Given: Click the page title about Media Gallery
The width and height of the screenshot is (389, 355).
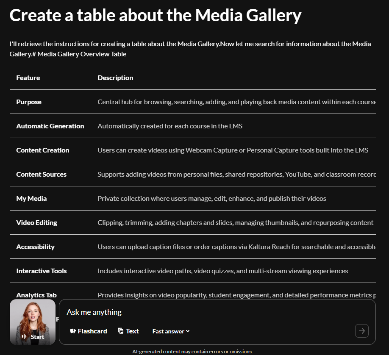Looking at the screenshot, I should [155, 16].
